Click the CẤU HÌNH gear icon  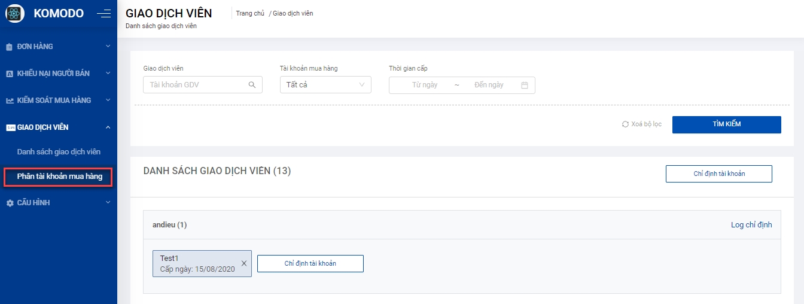pos(10,203)
